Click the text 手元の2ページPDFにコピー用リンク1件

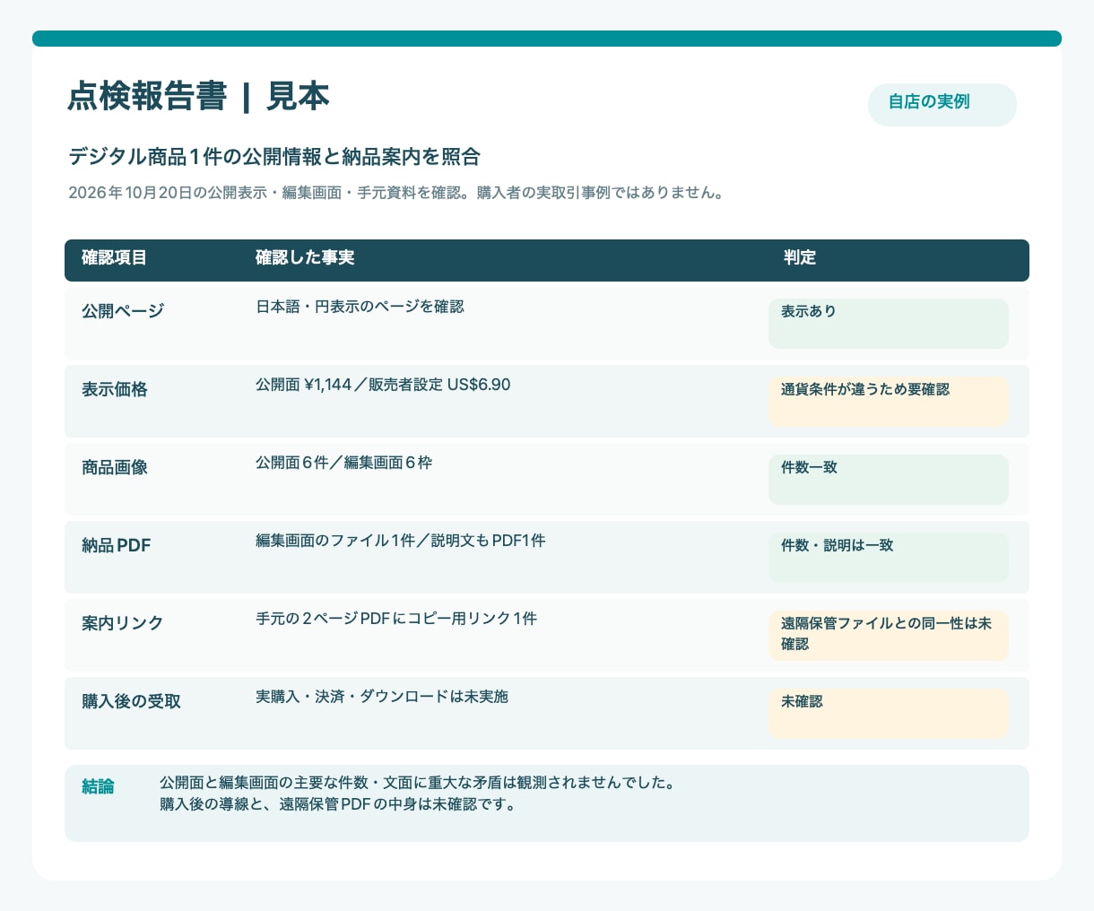pyautogui.click(x=396, y=619)
